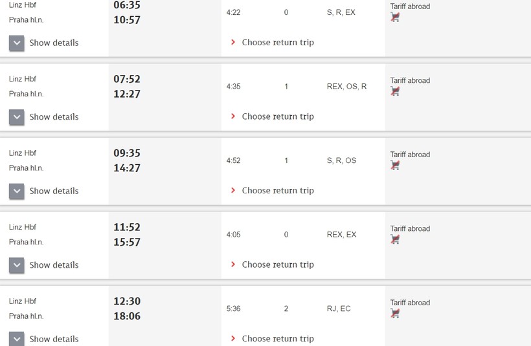Click red arrow beside 11:52 return trip
The width and height of the screenshot is (531, 346).
click(x=233, y=265)
